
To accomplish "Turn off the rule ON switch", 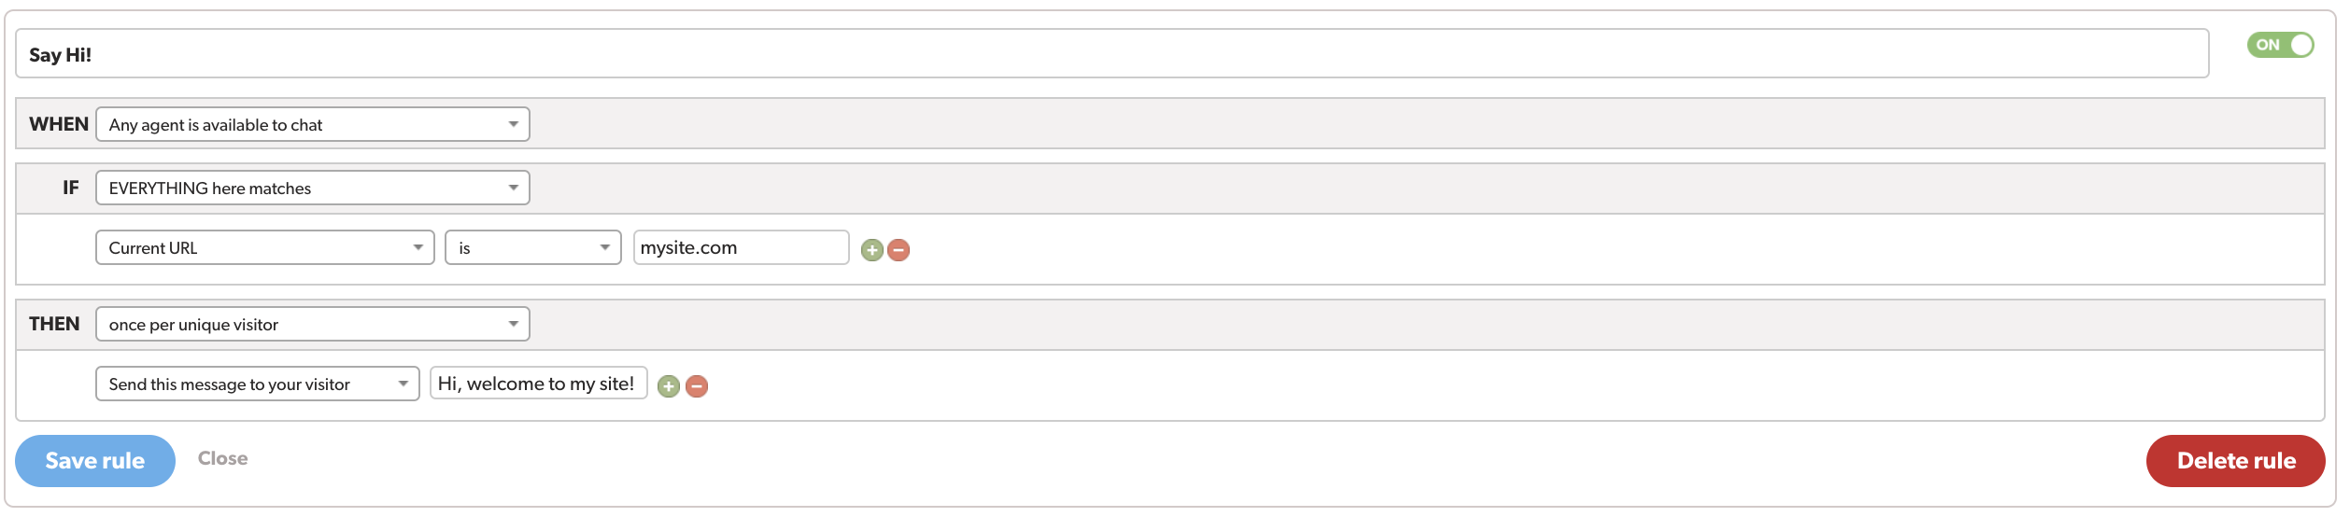I will tap(2280, 45).
